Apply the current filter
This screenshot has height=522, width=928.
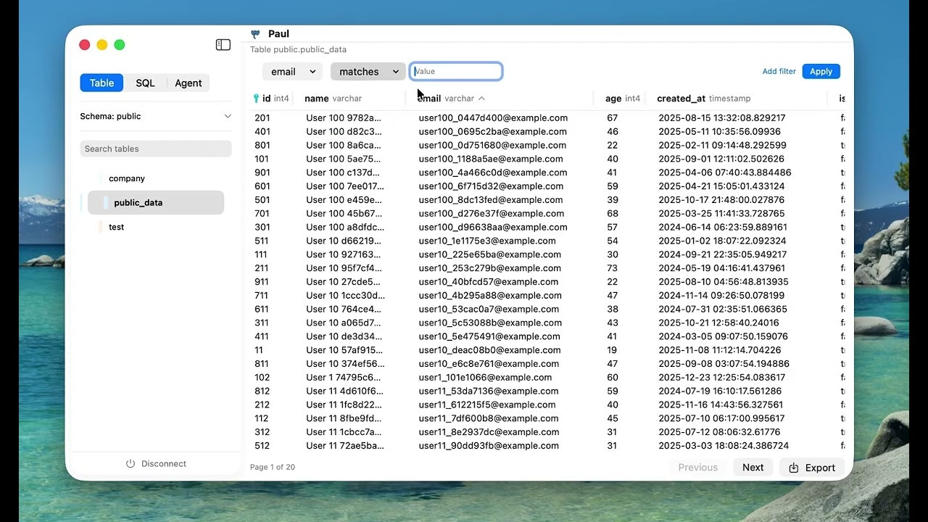(x=821, y=72)
